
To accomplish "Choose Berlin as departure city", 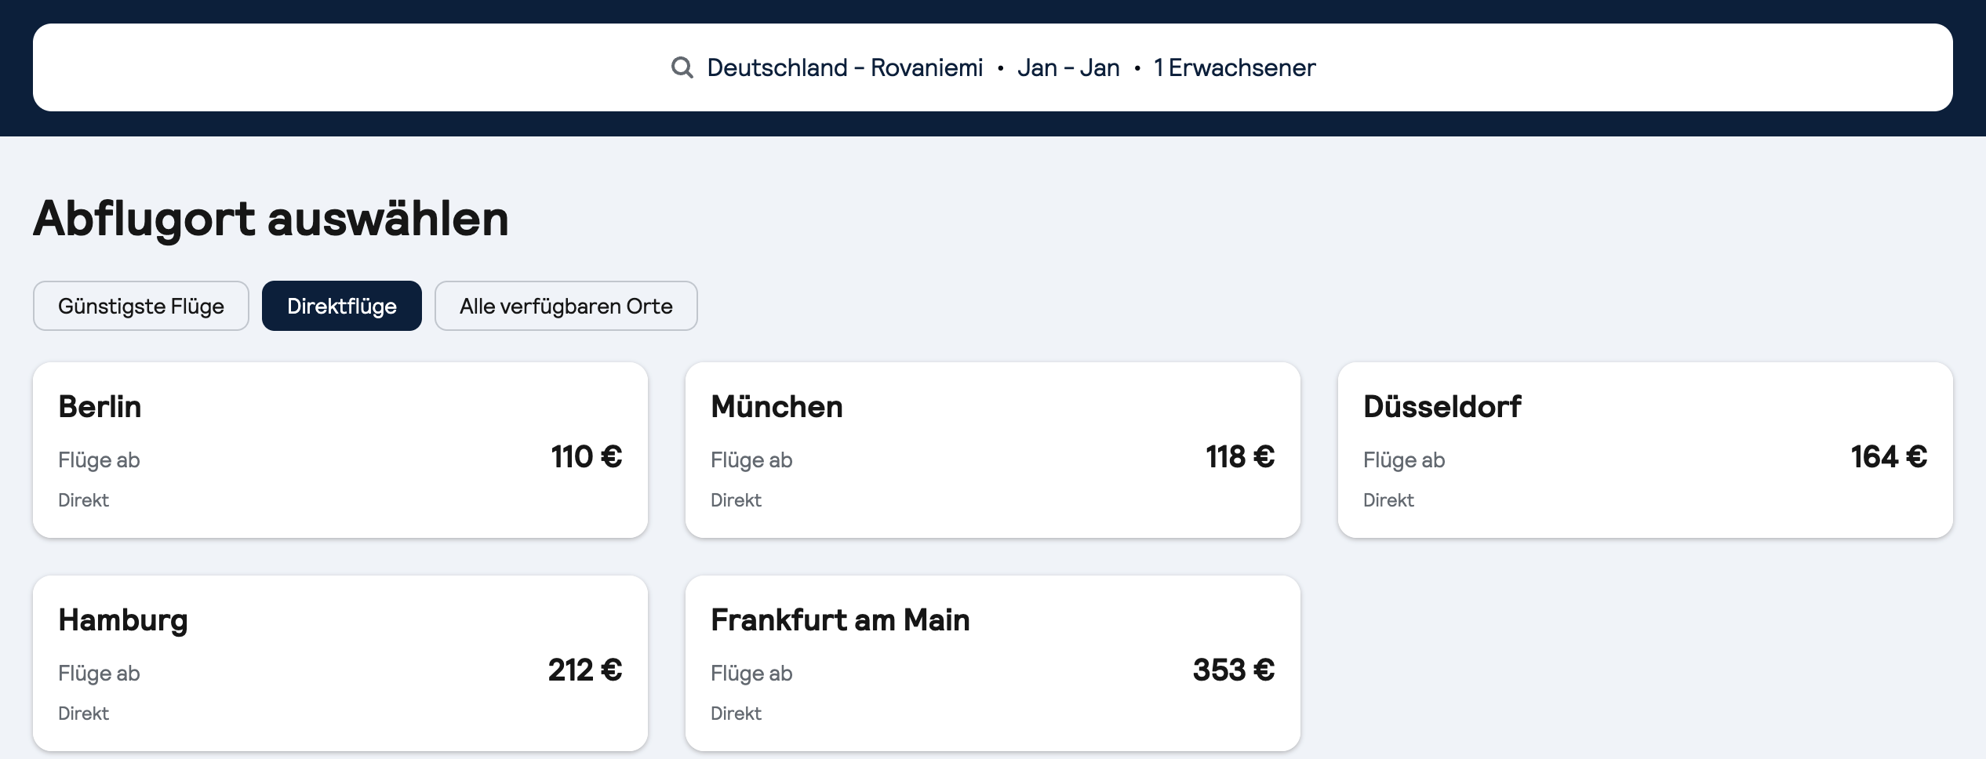I will (100, 407).
